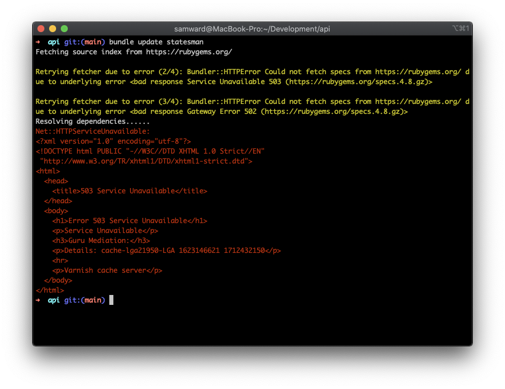Viewport: 505px width, 389px height.
Task: Click 'Retrying fetcher due to error (3/4)' text
Action: coord(109,102)
